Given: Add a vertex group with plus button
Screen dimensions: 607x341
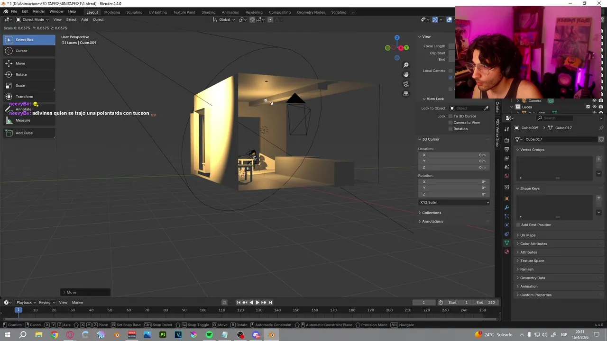Looking at the screenshot, I should [x=598, y=159].
